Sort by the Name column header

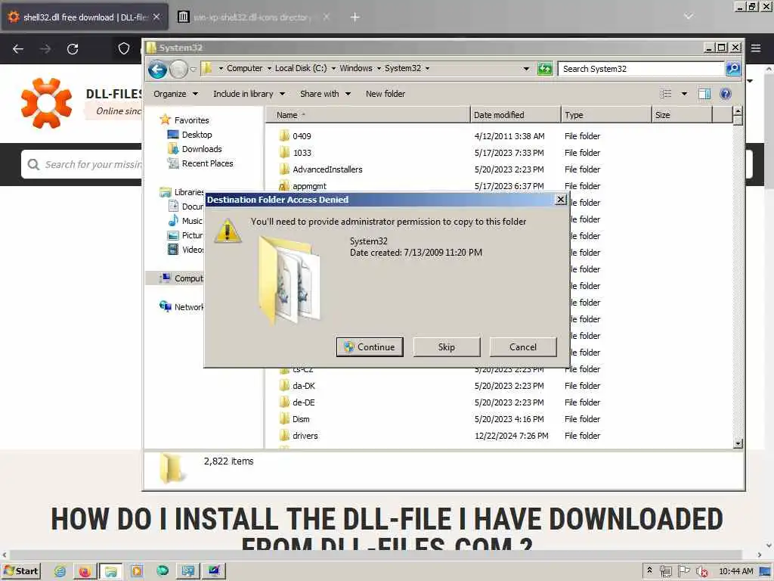pyautogui.click(x=368, y=115)
